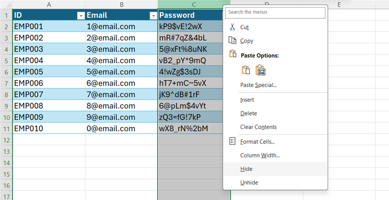Click password cell vB2_pY*9mQ
Screen dimensions: 389x200
pos(190,60)
